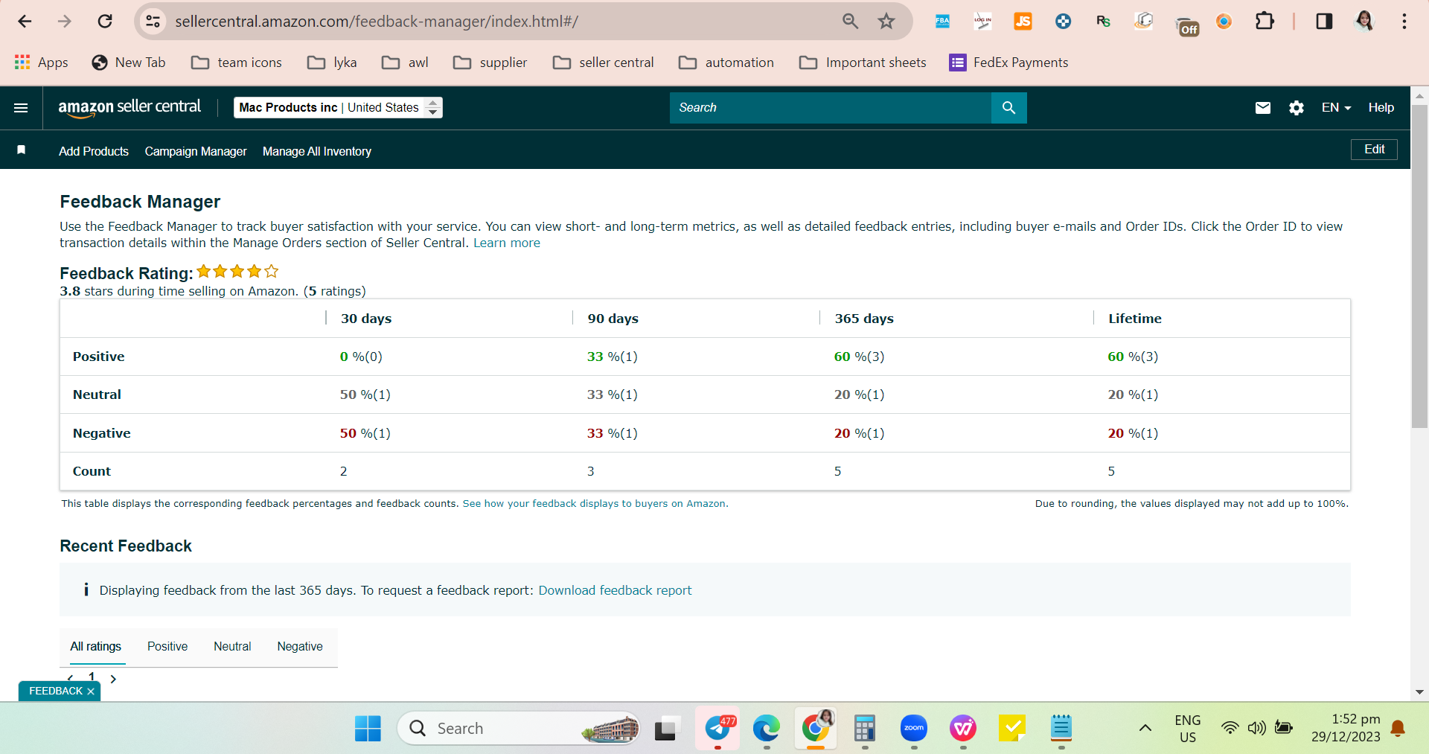This screenshot has width=1429, height=754.
Task: Open Zoom from the taskbar
Action: pos(913,729)
